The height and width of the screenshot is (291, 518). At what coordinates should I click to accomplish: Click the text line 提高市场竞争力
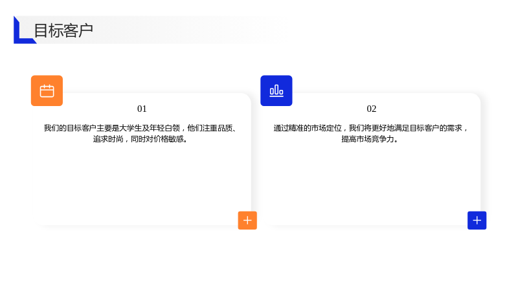(x=370, y=139)
